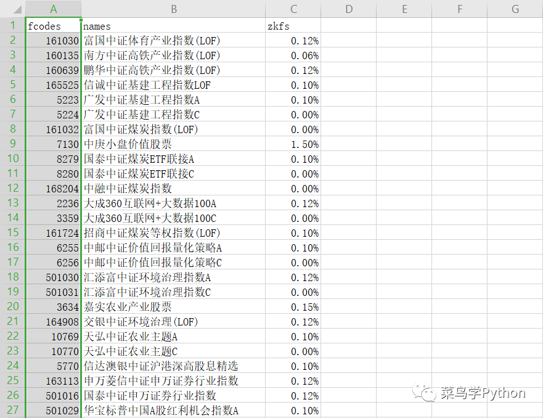Select cell with code 501030
The width and height of the screenshot is (543, 418).
54,277
